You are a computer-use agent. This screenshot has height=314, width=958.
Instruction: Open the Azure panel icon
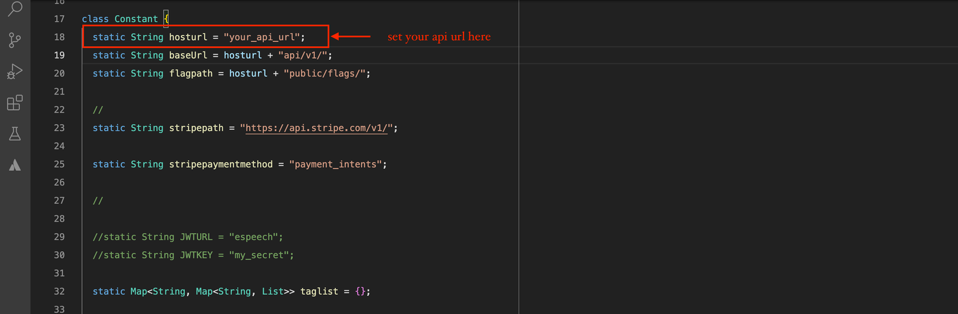pos(15,165)
